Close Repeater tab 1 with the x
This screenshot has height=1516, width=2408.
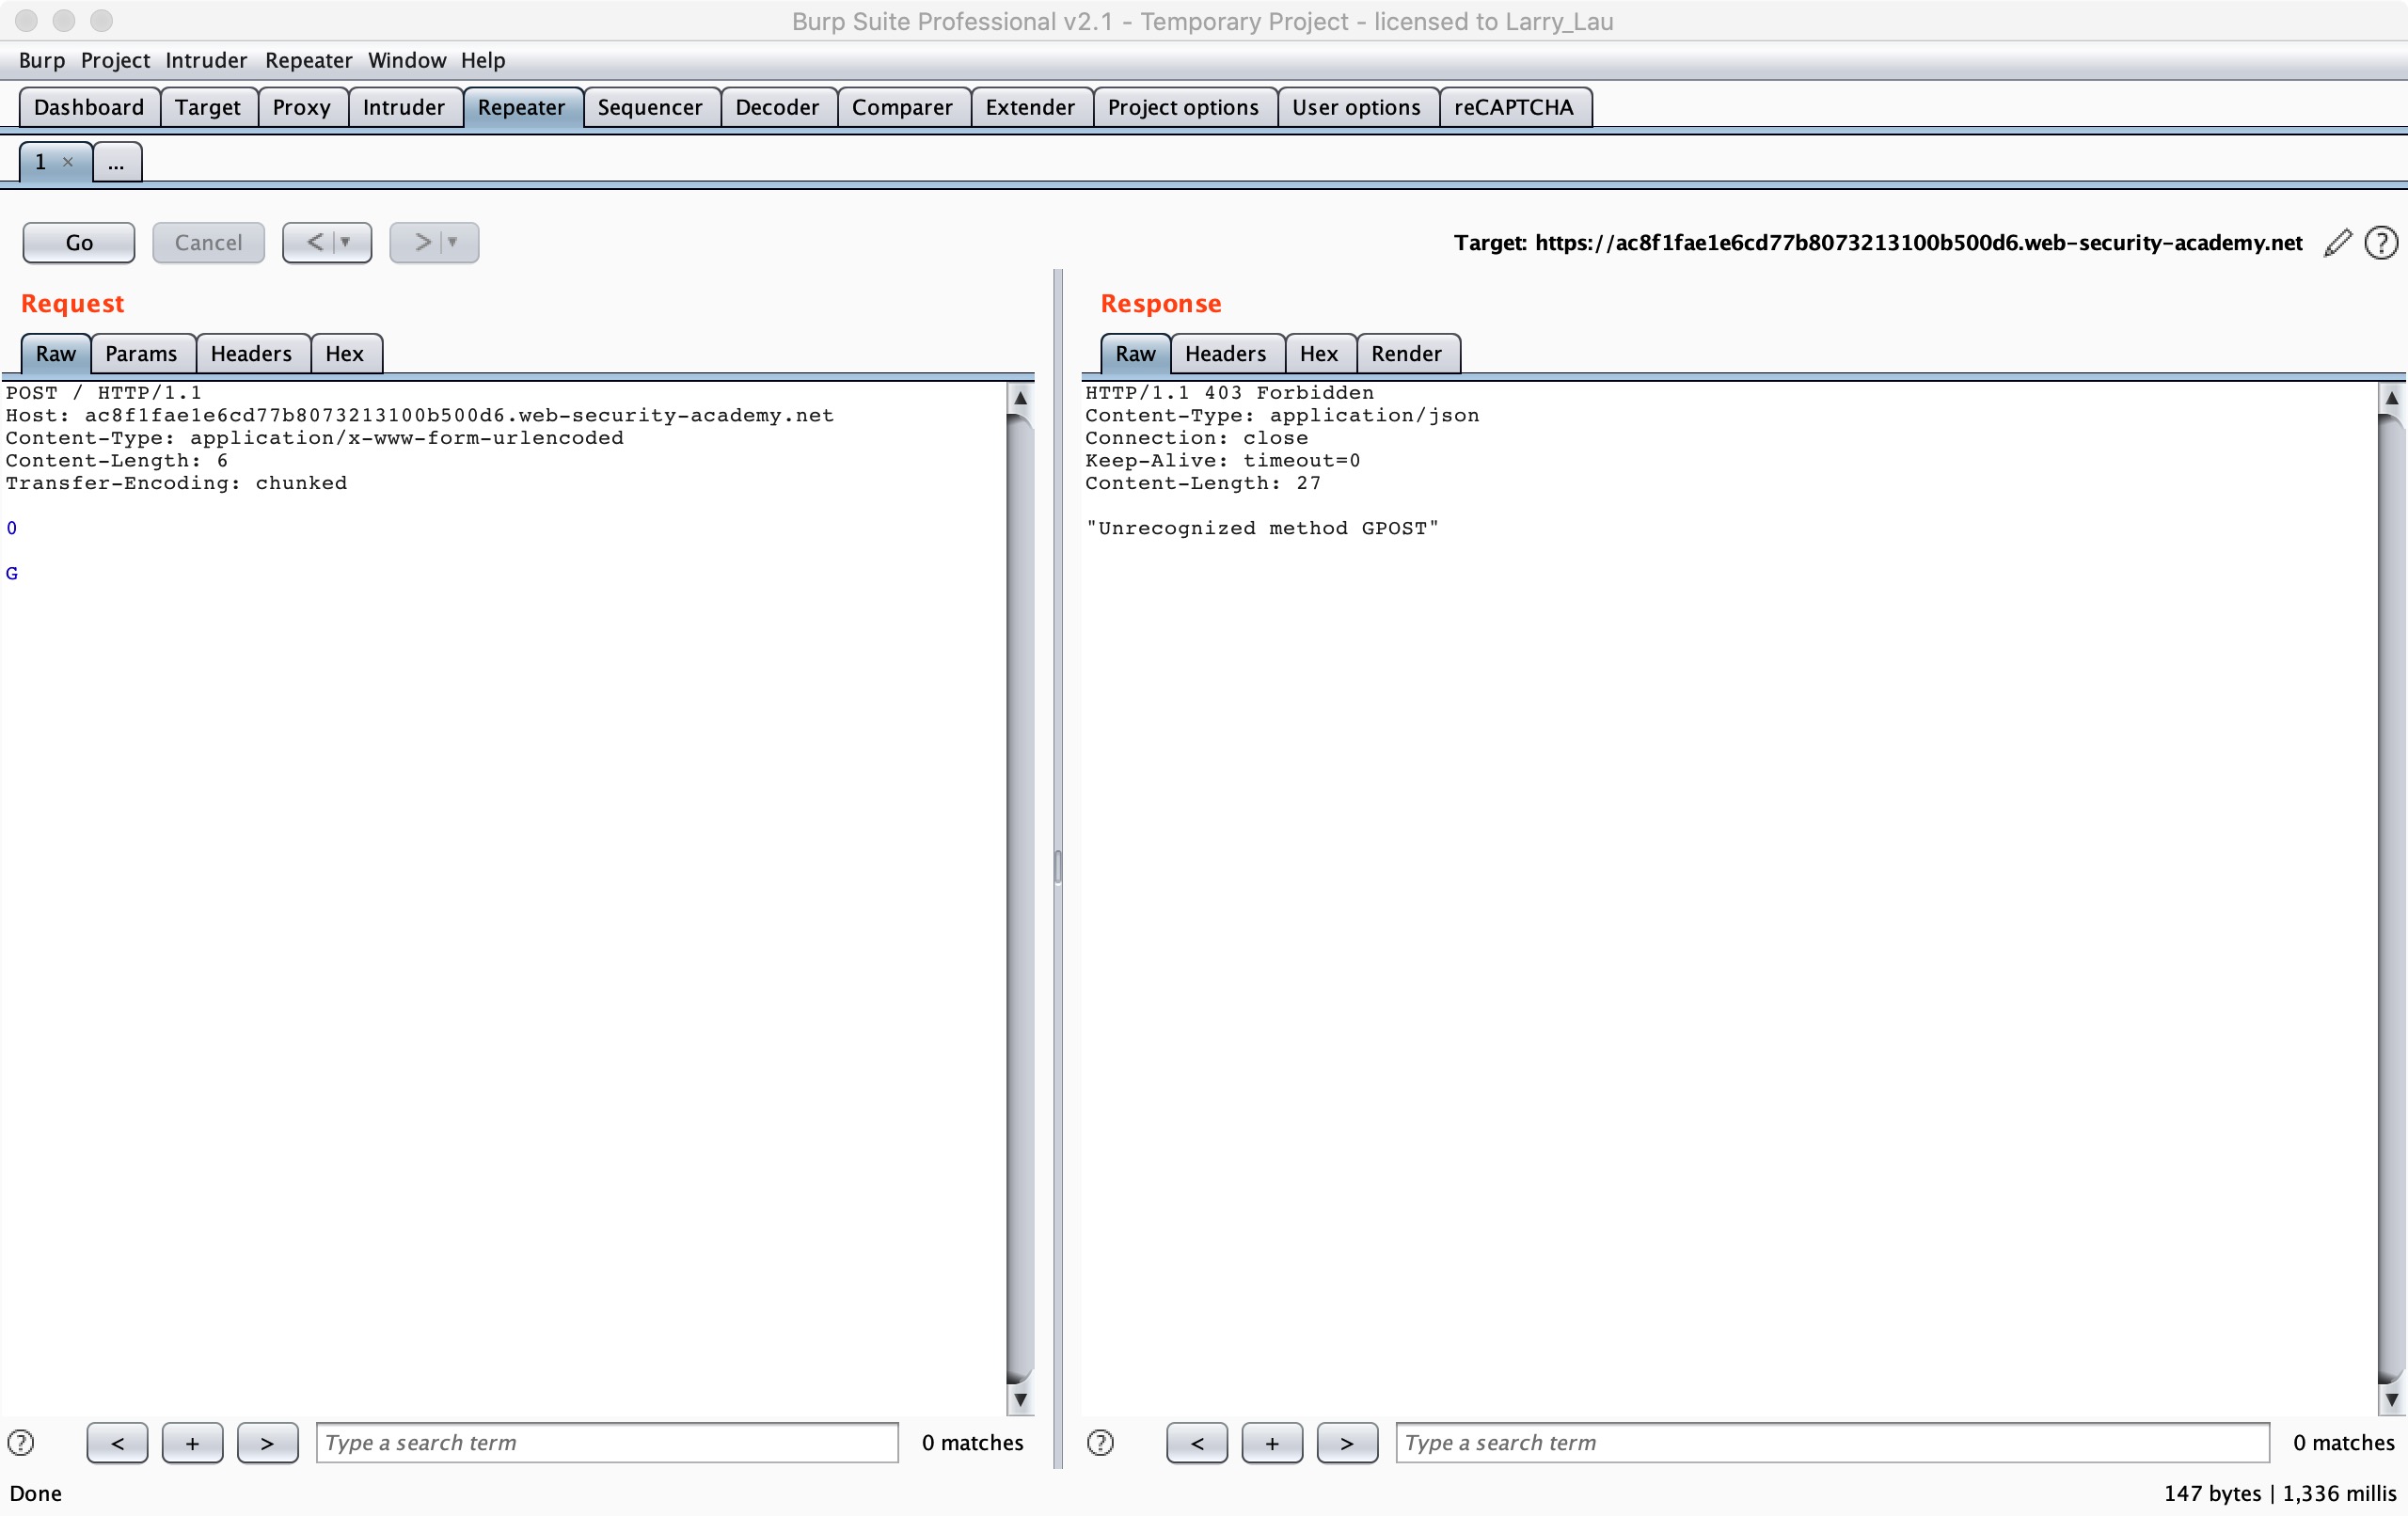point(68,162)
